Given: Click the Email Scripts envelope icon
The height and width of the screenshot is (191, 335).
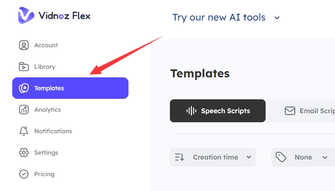Looking at the screenshot, I should 290,111.
